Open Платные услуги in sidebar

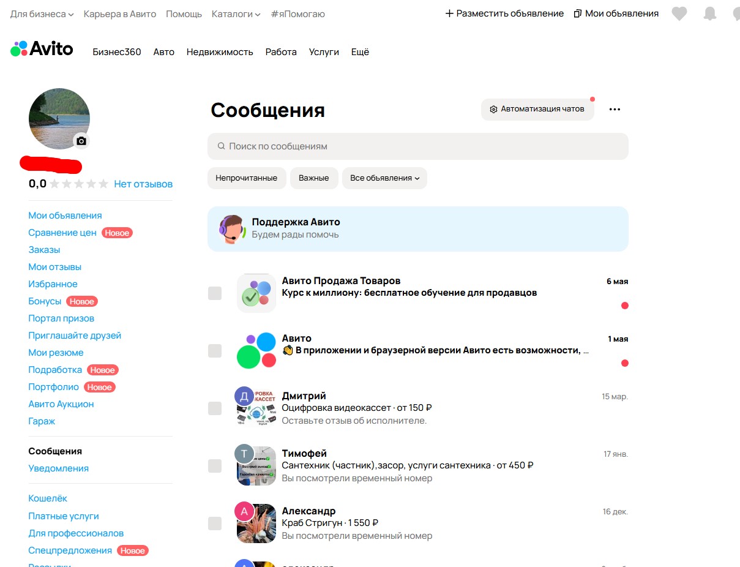coord(64,516)
